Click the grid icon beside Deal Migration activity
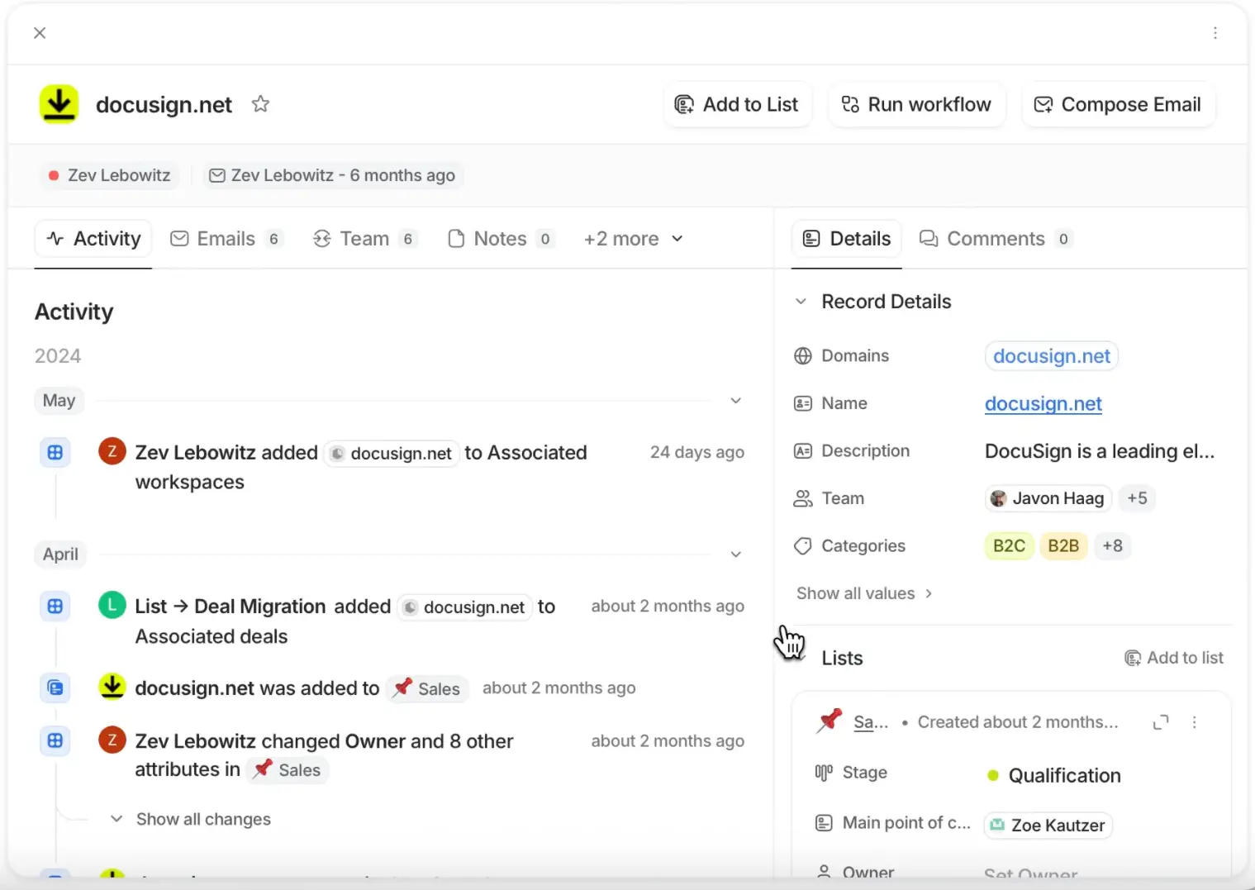This screenshot has height=890, width=1255. point(55,607)
